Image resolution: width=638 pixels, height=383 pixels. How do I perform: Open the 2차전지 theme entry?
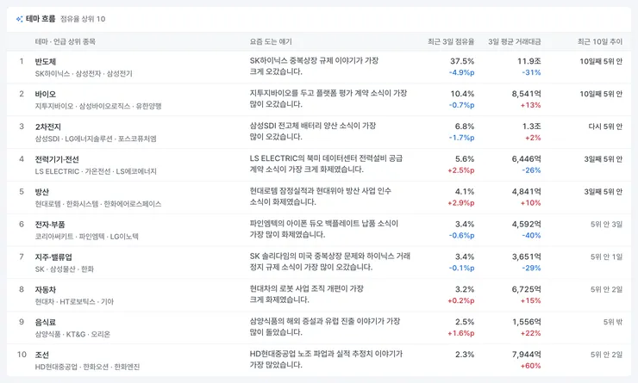(319, 133)
